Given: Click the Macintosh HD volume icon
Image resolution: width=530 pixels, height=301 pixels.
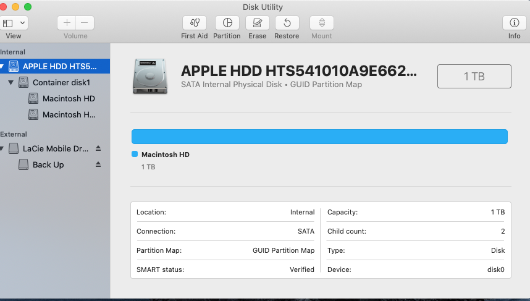Looking at the screenshot, I should 33,98.
